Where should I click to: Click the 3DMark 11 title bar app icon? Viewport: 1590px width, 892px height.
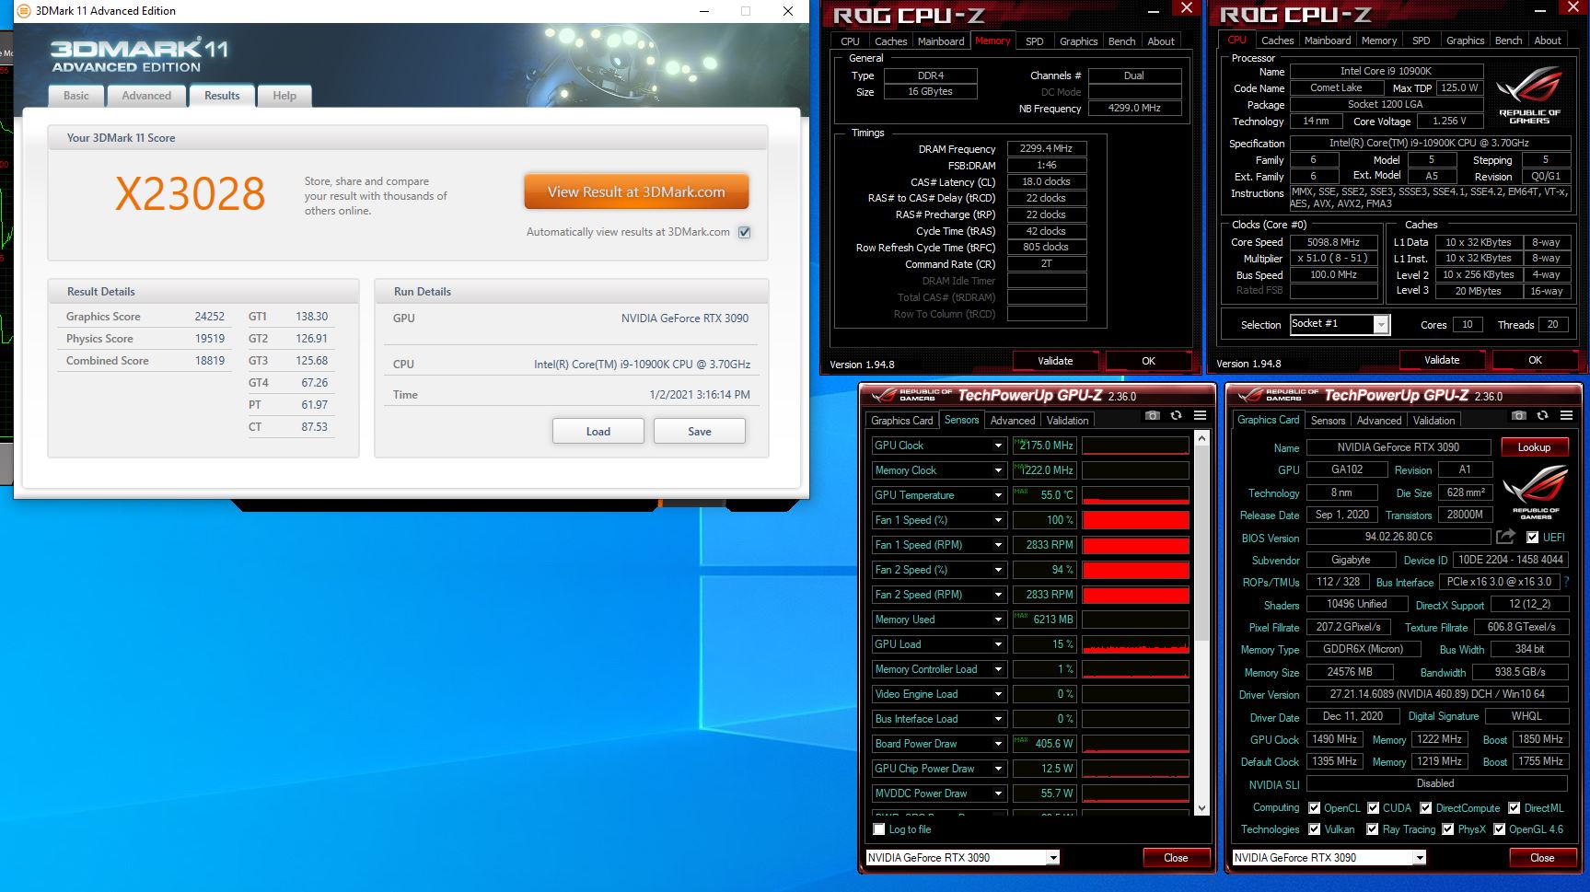(24, 11)
